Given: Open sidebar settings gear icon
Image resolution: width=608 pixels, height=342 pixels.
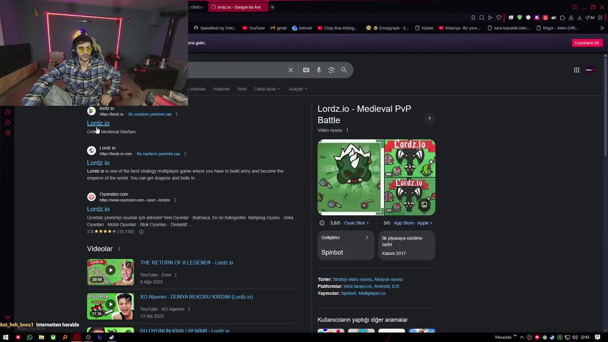Looking at the screenshot, I should [x=8, y=133].
